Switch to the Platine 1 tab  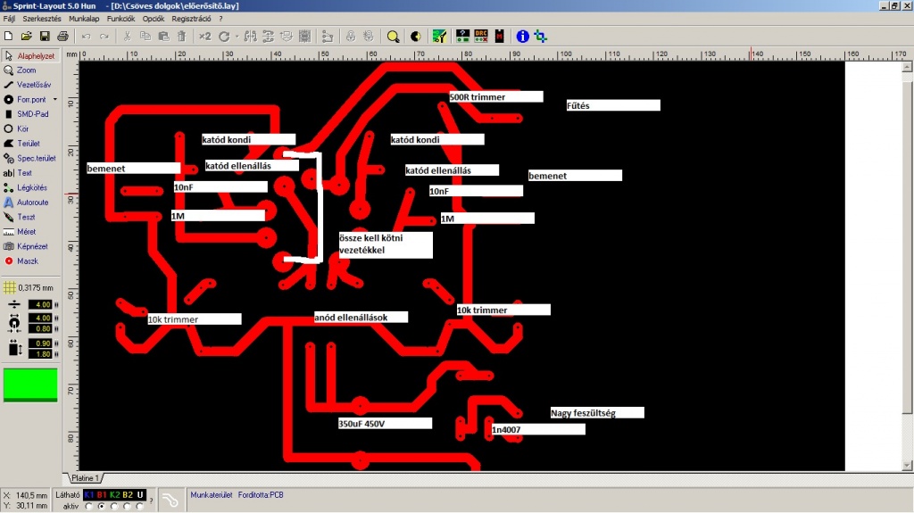86,478
